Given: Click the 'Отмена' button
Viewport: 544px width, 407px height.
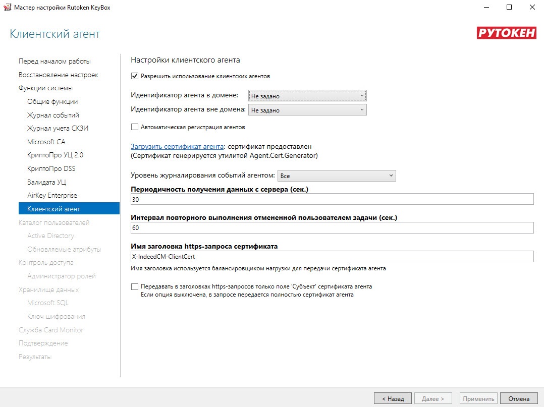Looking at the screenshot, I should point(519,398).
